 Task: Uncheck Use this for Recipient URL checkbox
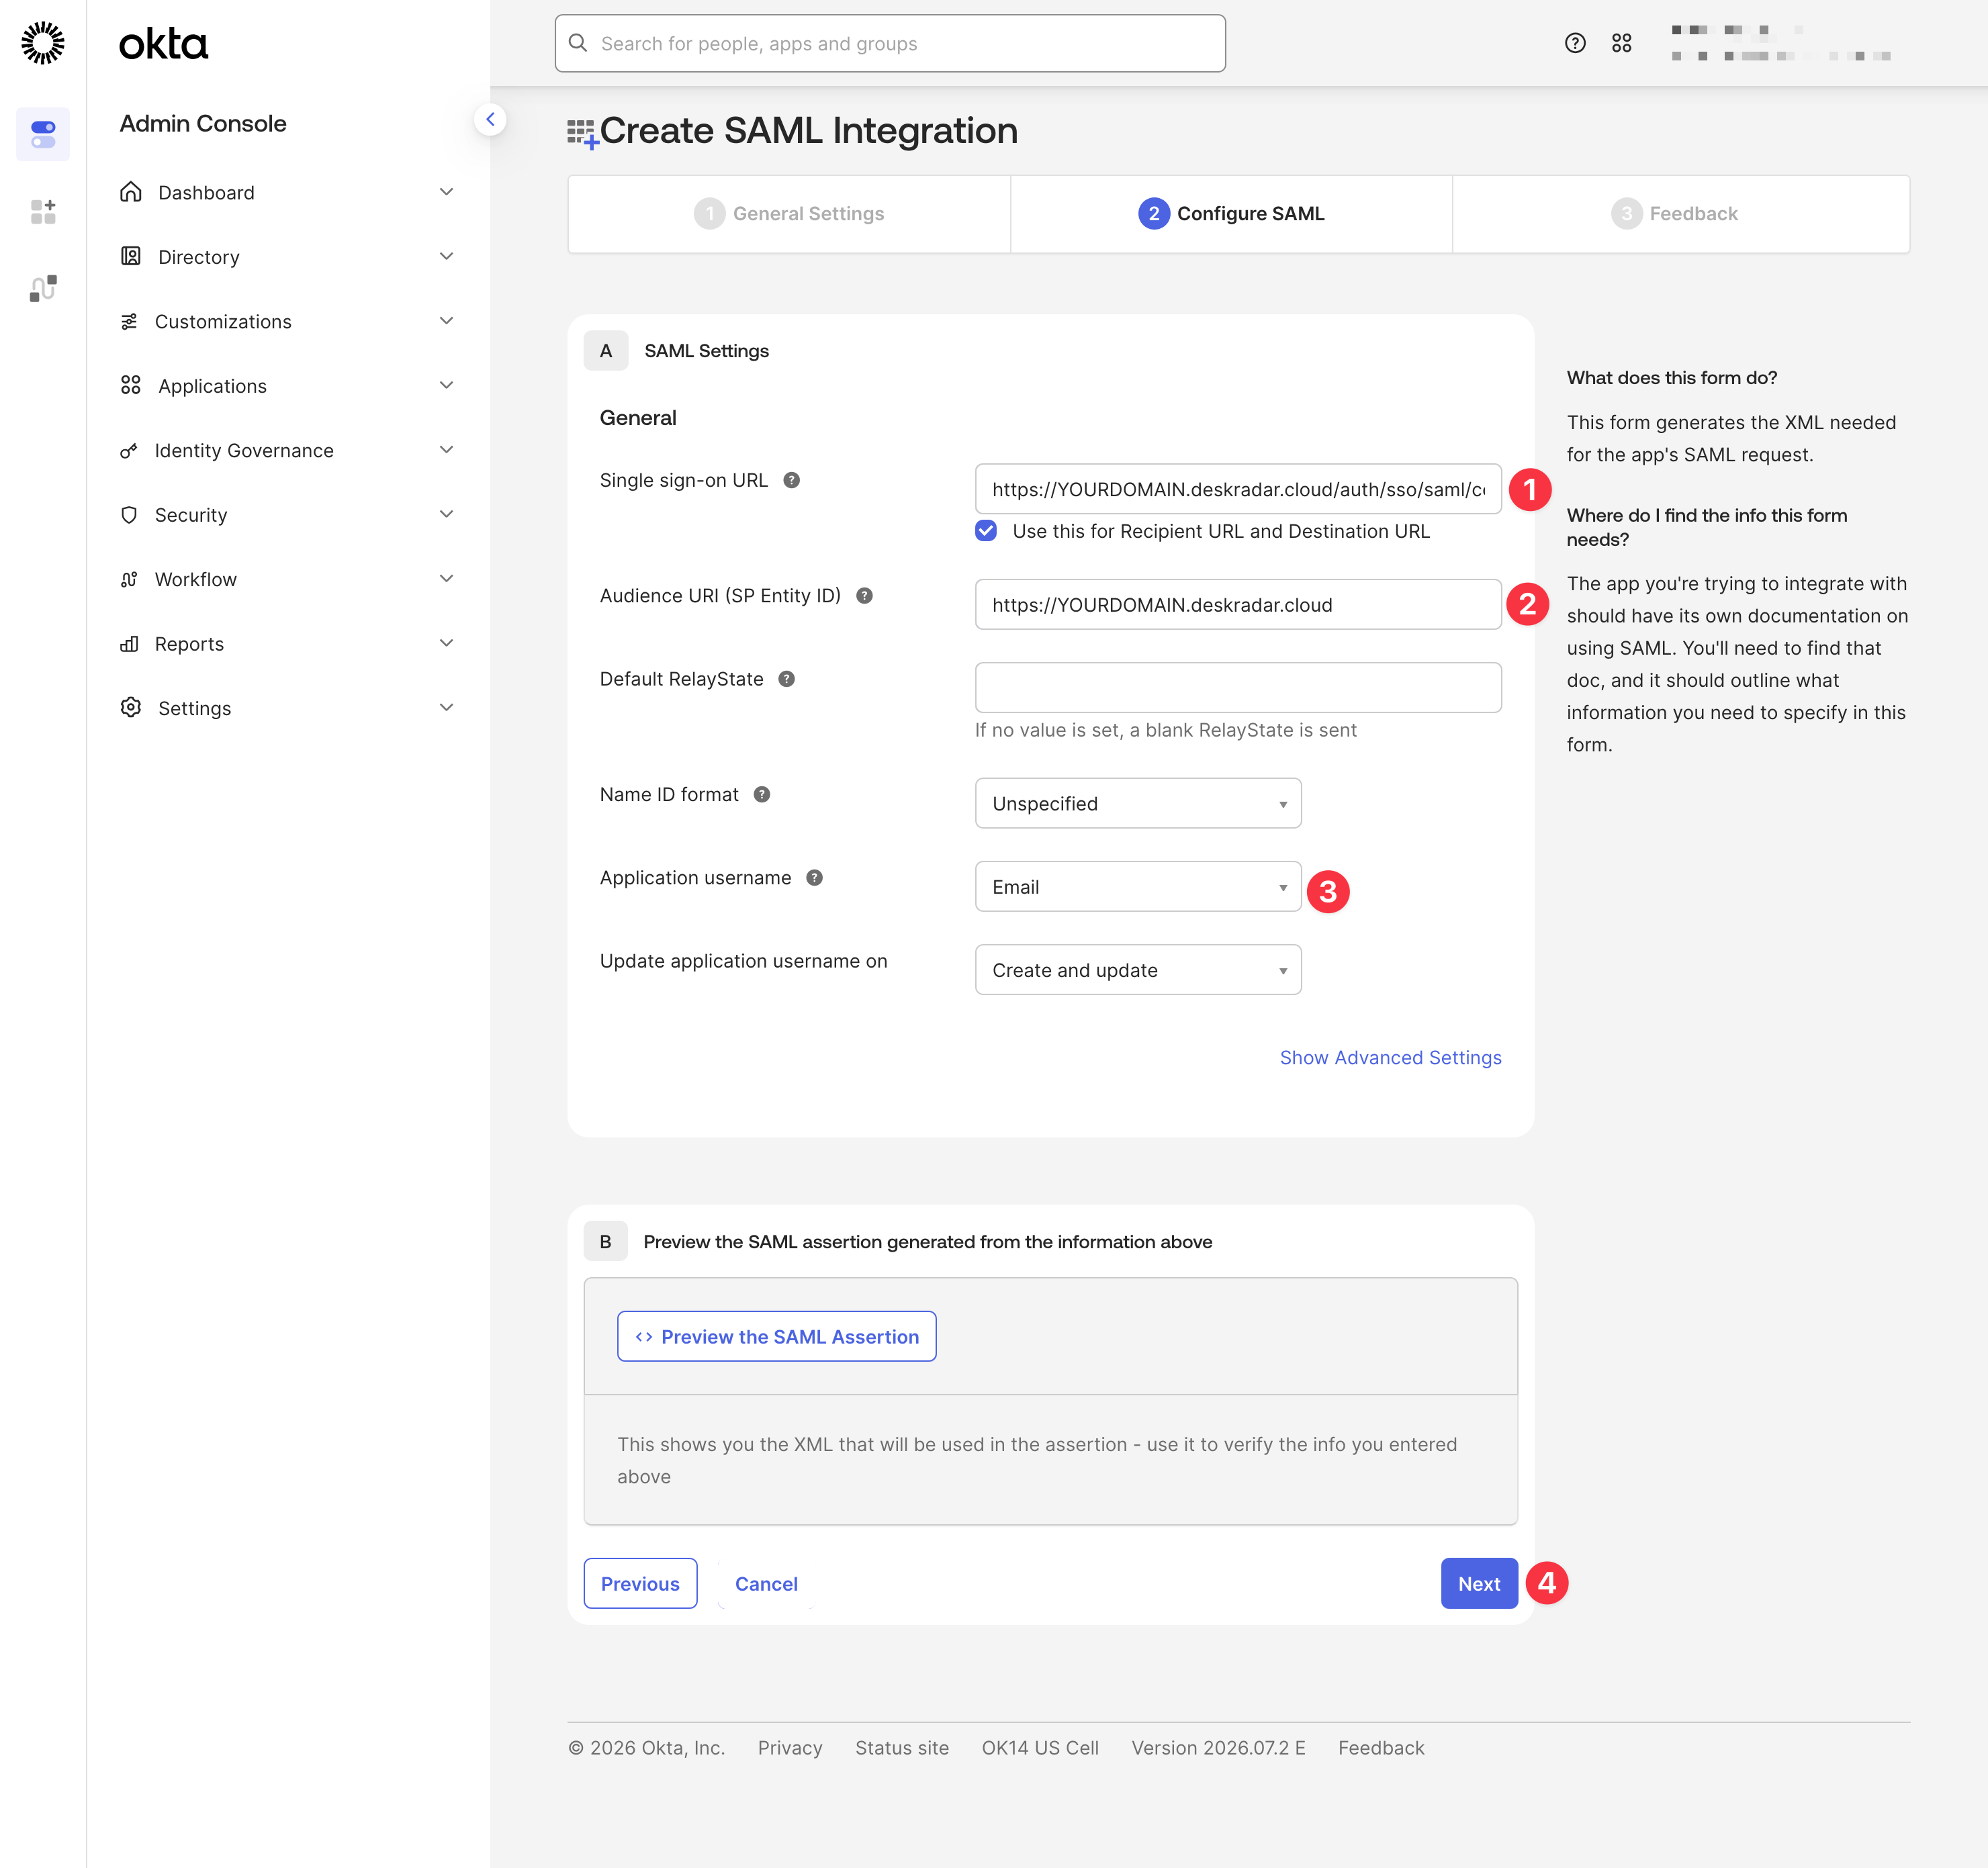coord(986,531)
